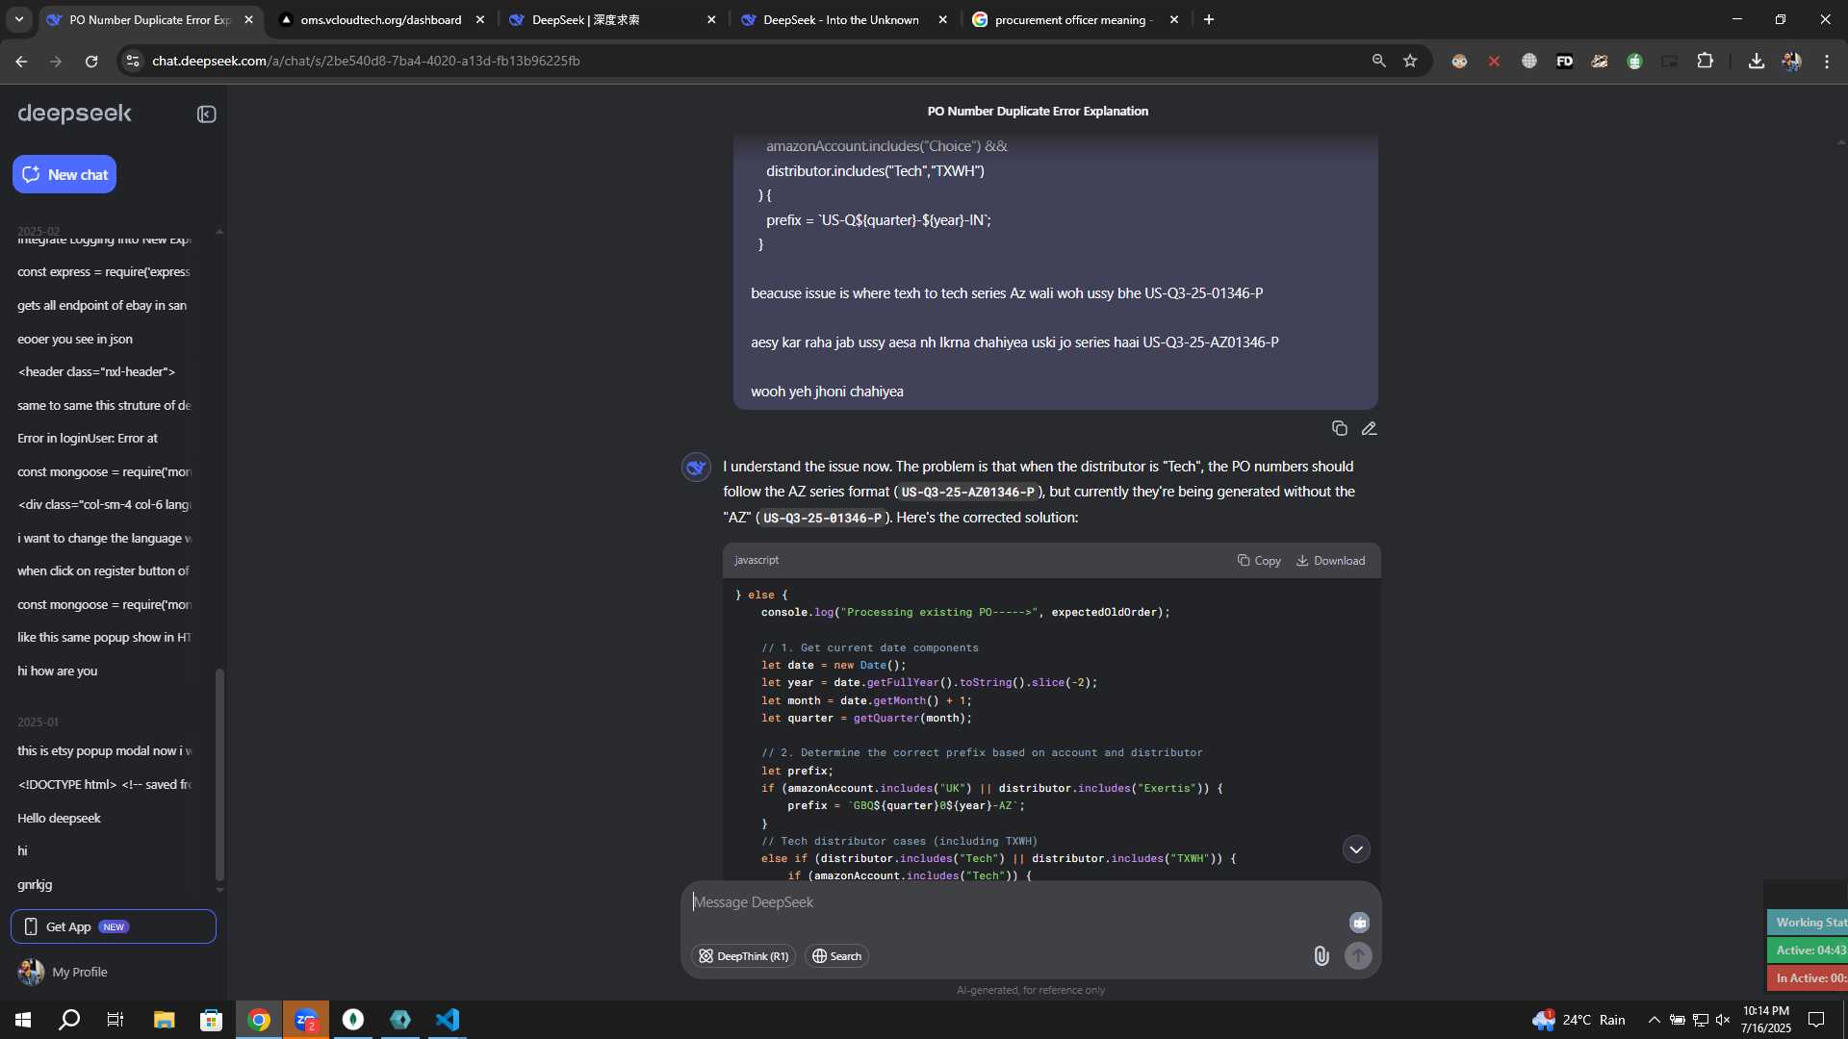Open chat "gets all endpoint of ebay in san"
This screenshot has width=1848, height=1039.
(x=104, y=305)
